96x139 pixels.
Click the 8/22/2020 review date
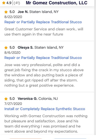pyautogui.click(x=13, y=17)
